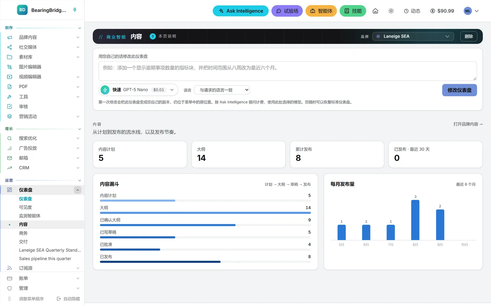Open the GPT-5 Nano model selector
Screen dimensions: 491x306
point(138,90)
